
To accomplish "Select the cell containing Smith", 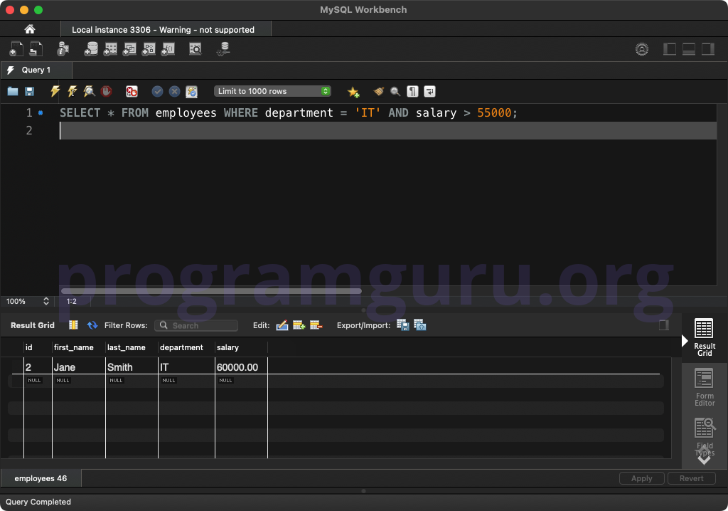I will coord(132,367).
